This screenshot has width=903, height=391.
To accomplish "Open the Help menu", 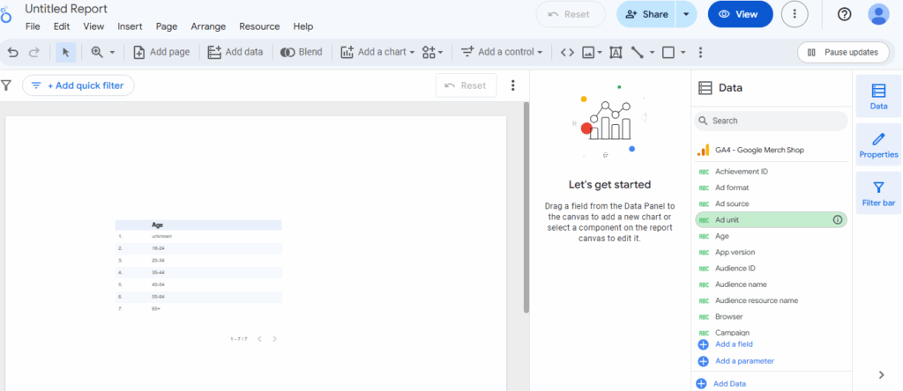I will click(303, 26).
